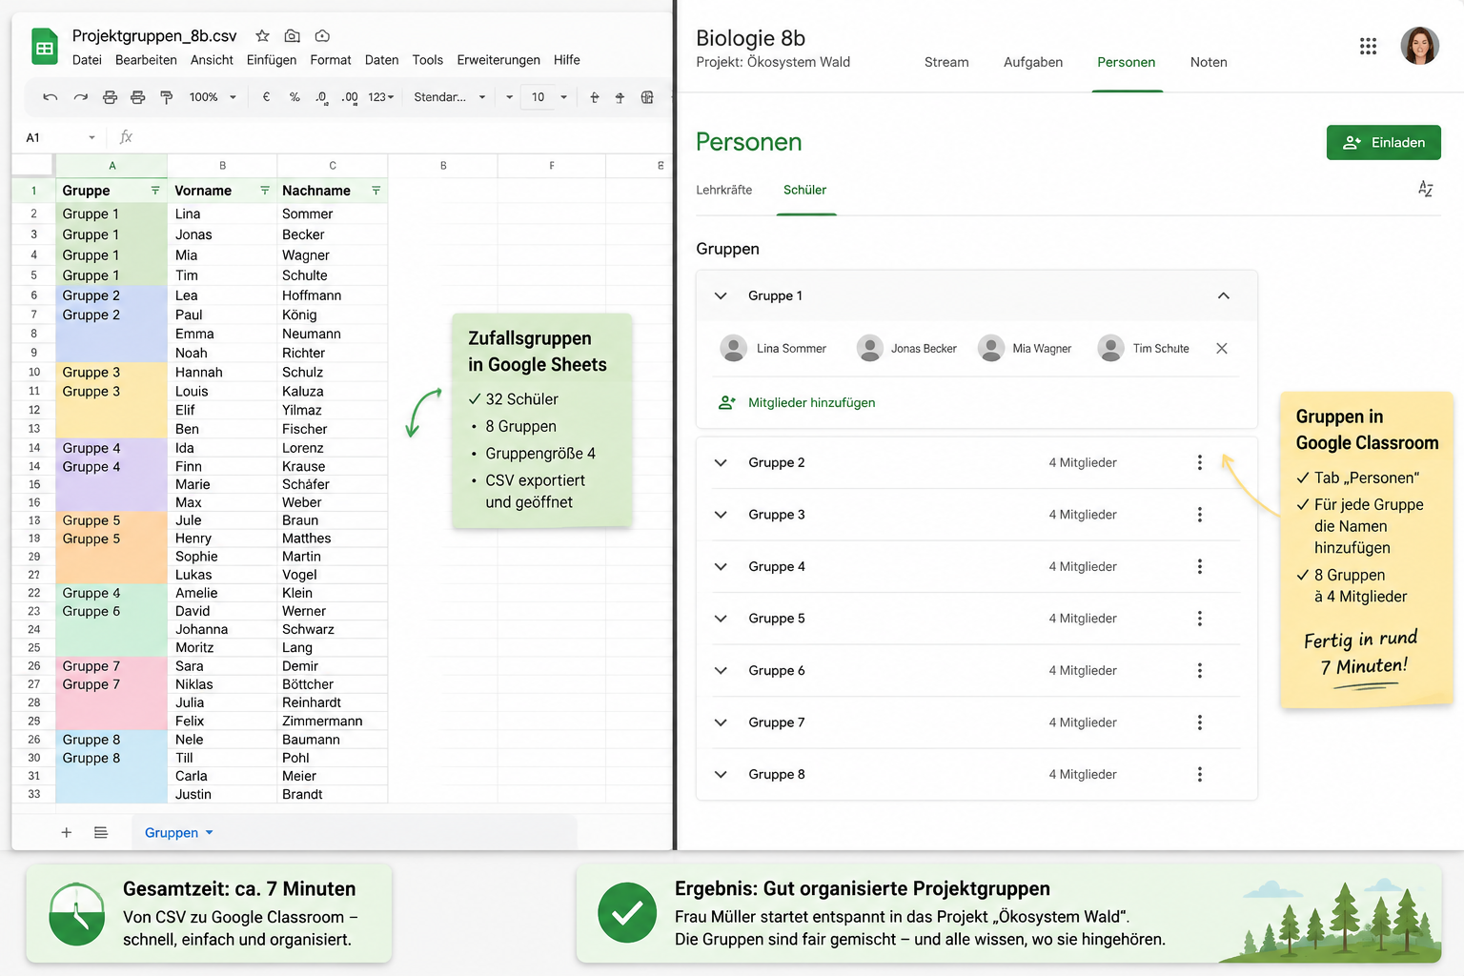
Task: Open three-dot menu for Gruppe 7
Action: (1199, 722)
